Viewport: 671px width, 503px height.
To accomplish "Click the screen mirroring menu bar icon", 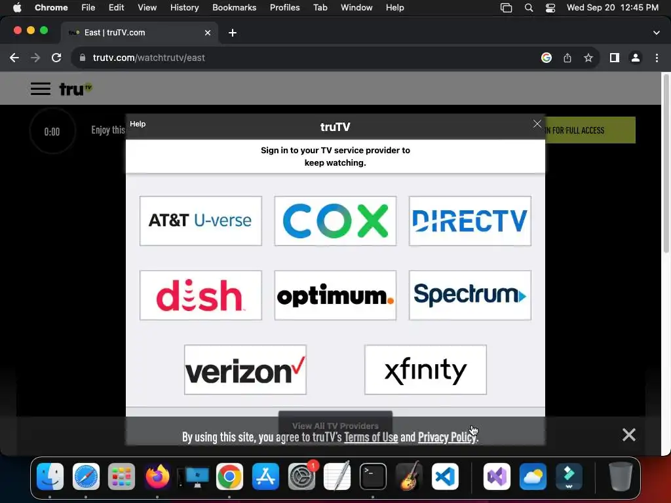I will (507, 8).
